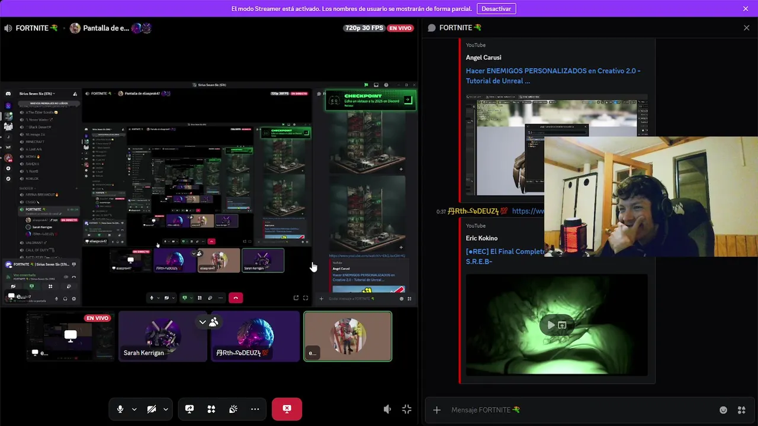This screenshot has height=426, width=758.
Task: Open the share screen options
Action: (x=189, y=409)
